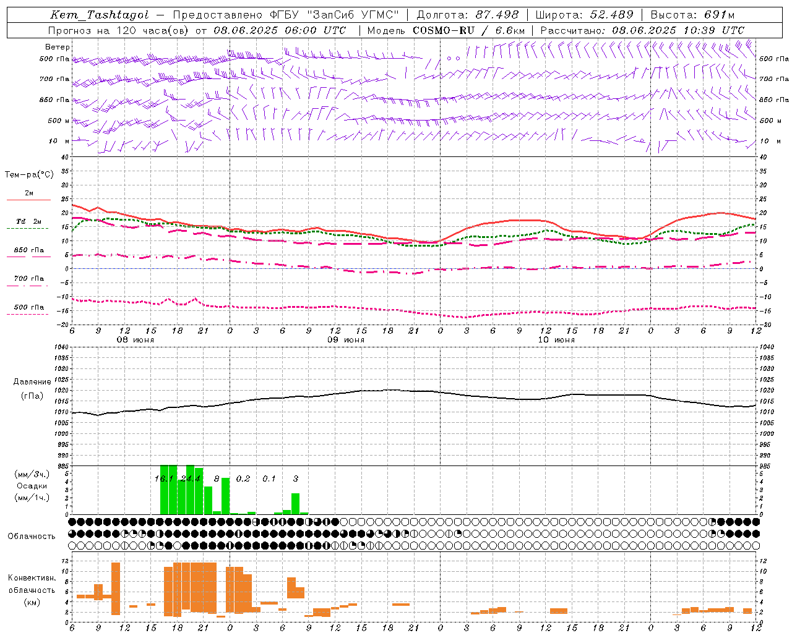Click the Давление pressure panel label
Screen dimensions: 792x633
32,382
